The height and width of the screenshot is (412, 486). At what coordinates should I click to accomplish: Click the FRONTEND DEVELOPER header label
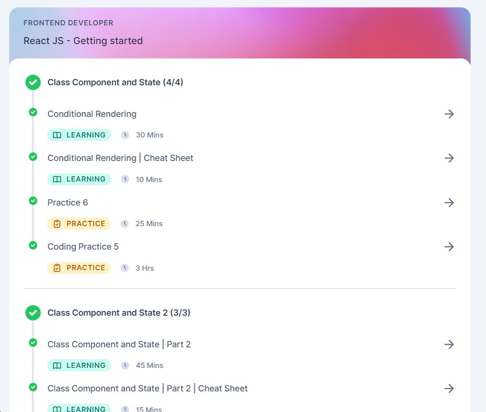click(69, 23)
